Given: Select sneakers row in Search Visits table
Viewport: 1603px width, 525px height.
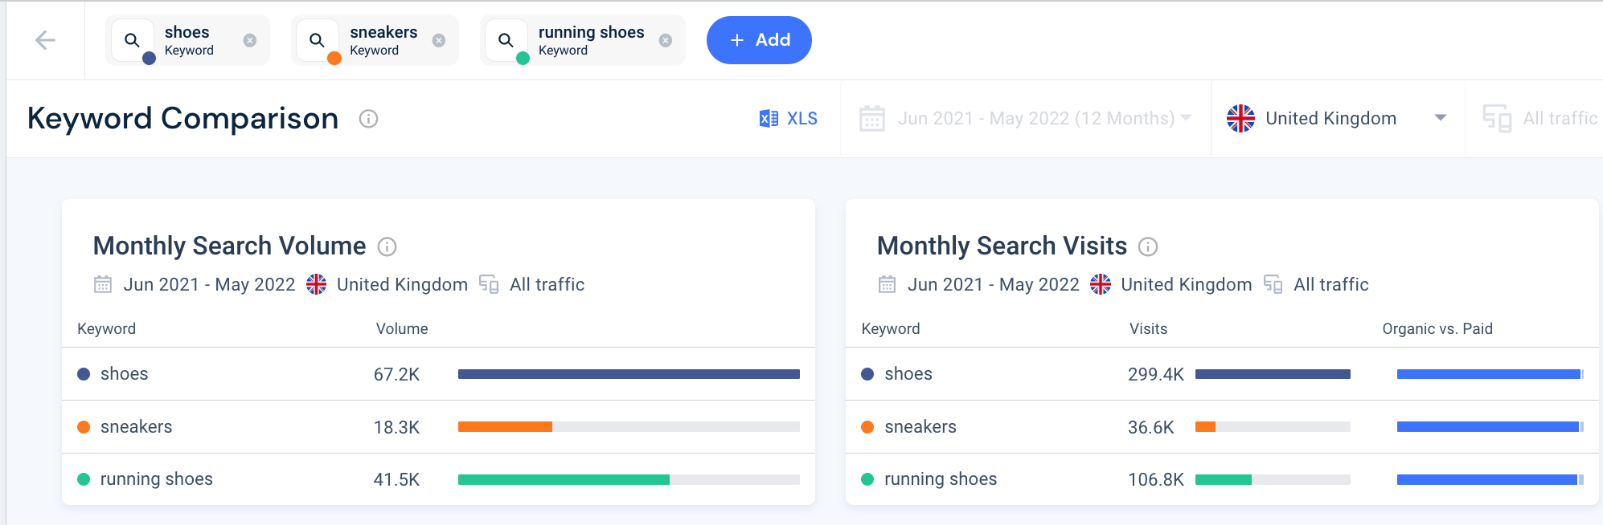Looking at the screenshot, I should (x=1222, y=427).
